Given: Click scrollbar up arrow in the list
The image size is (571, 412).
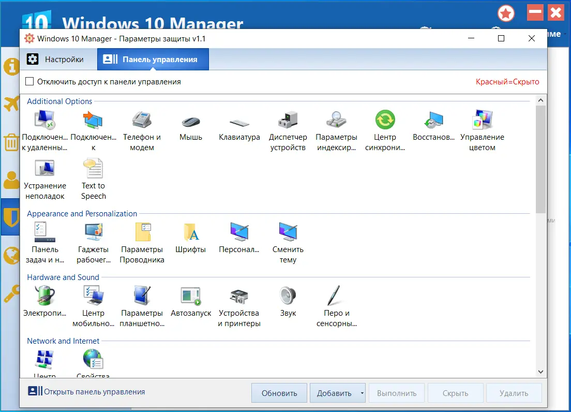Looking at the screenshot, I should click(541, 100).
